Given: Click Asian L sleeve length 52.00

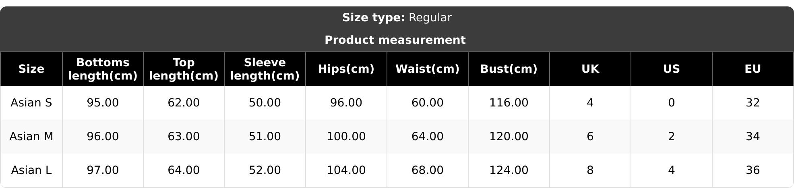Looking at the screenshot, I should 265,170.
